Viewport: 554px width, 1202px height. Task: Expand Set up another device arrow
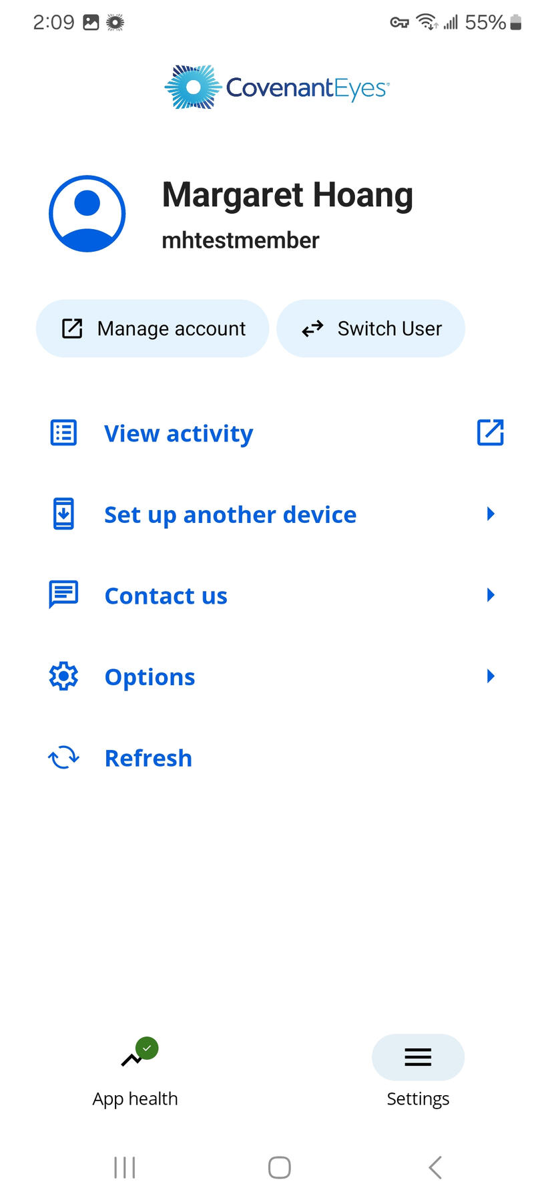pos(491,514)
